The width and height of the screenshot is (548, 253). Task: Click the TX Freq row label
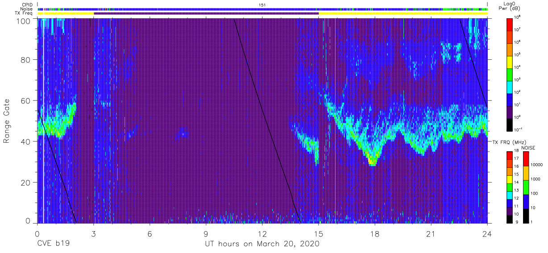click(x=23, y=13)
